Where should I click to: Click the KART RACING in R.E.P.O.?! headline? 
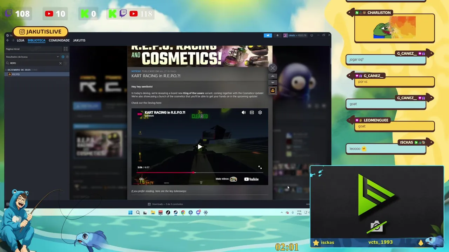pos(156,76)
